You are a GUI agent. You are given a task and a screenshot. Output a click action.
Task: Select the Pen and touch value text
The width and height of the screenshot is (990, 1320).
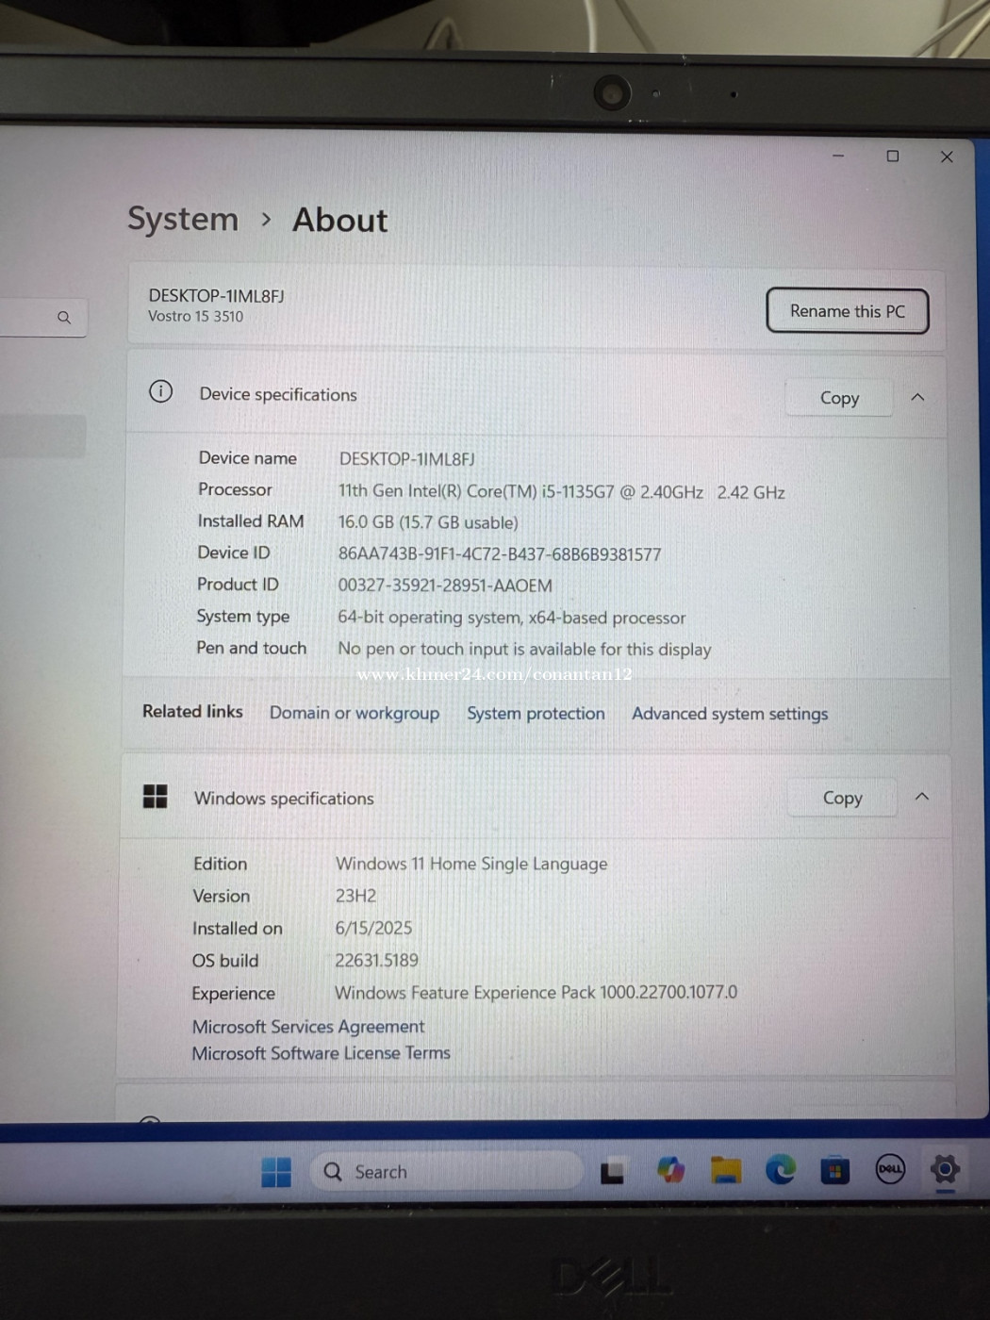[524, 650]
